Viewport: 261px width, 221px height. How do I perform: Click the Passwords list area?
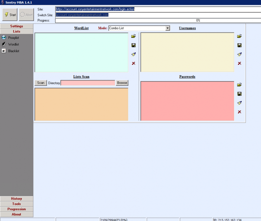[x=187, y=101]
